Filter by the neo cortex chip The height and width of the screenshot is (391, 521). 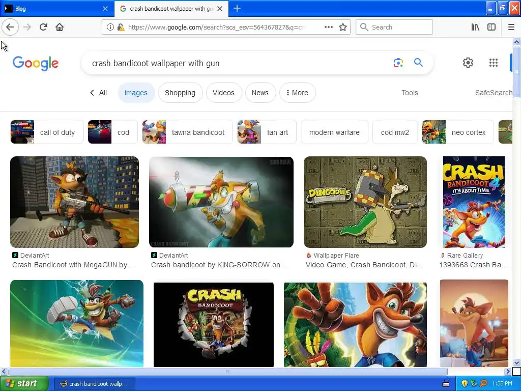pyautogui.click(x=458, y=132)
